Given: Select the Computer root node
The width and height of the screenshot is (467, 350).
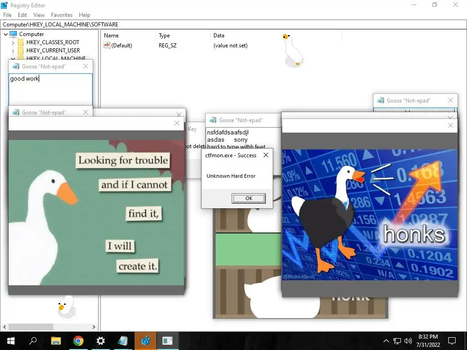Looking at the screenshot, I should tap(31, 34).
